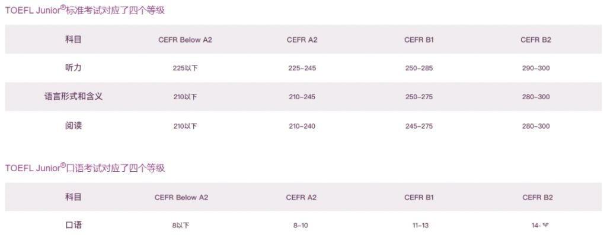Click the 245-275 reading score cell
This screenshot has width=607, height=235.
click(419, 126)
